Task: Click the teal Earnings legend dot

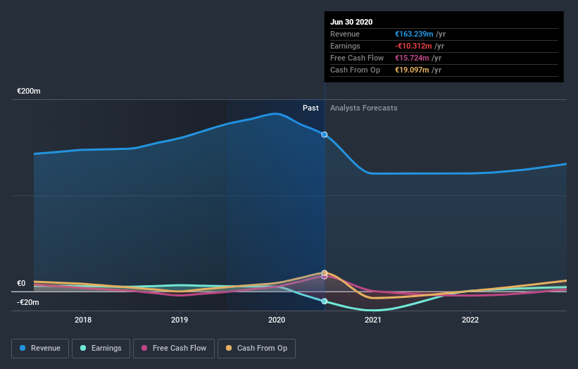Action: tap(83, 348)
